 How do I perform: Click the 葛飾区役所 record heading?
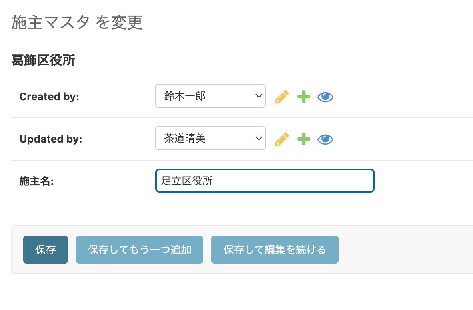pyautogui.click(x=43, y=60)
